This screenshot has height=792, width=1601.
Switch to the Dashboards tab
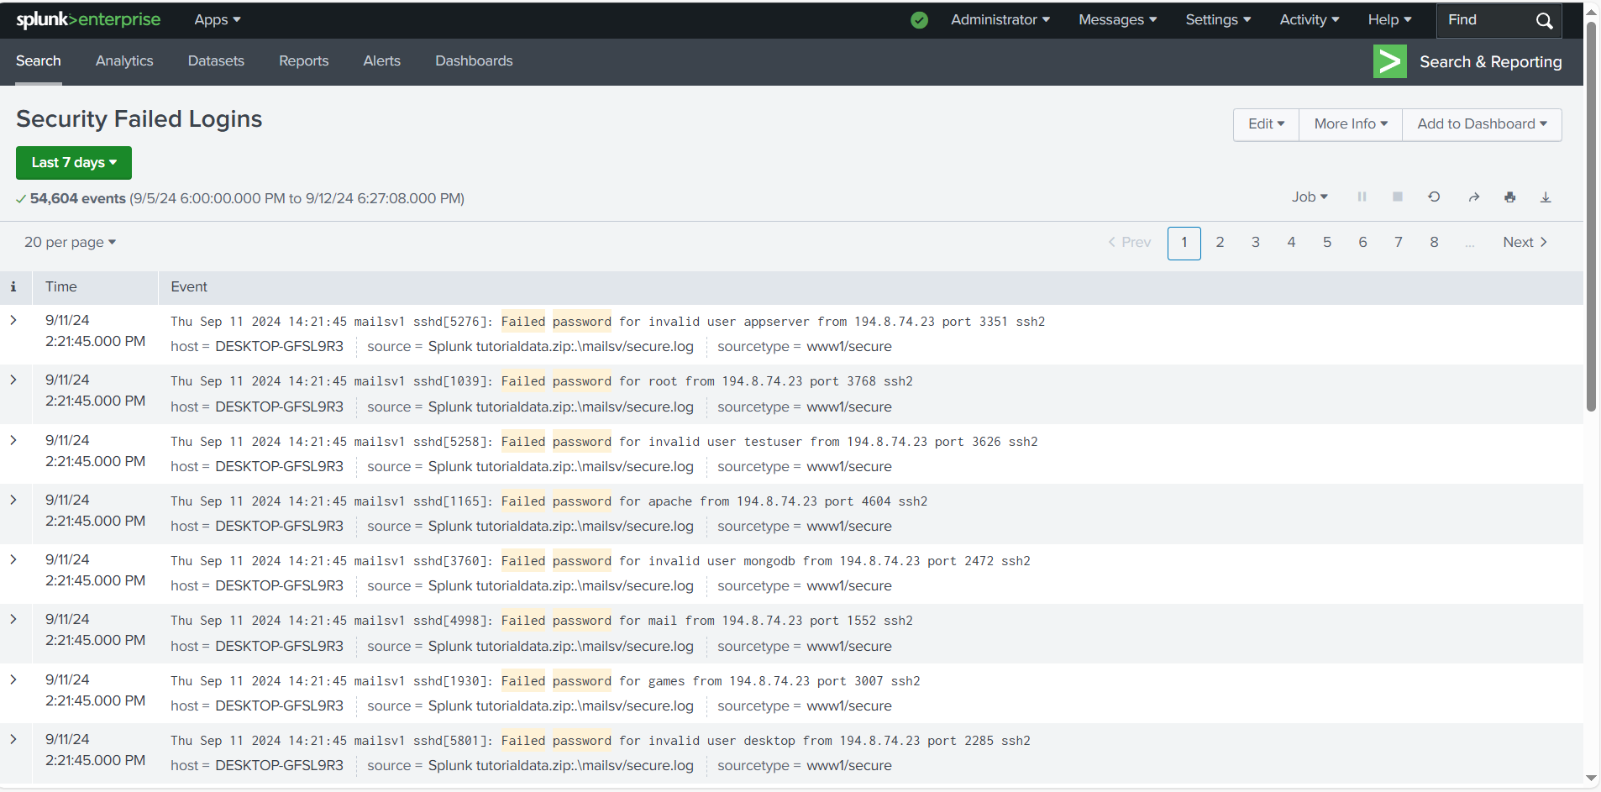tap(474, 60)
